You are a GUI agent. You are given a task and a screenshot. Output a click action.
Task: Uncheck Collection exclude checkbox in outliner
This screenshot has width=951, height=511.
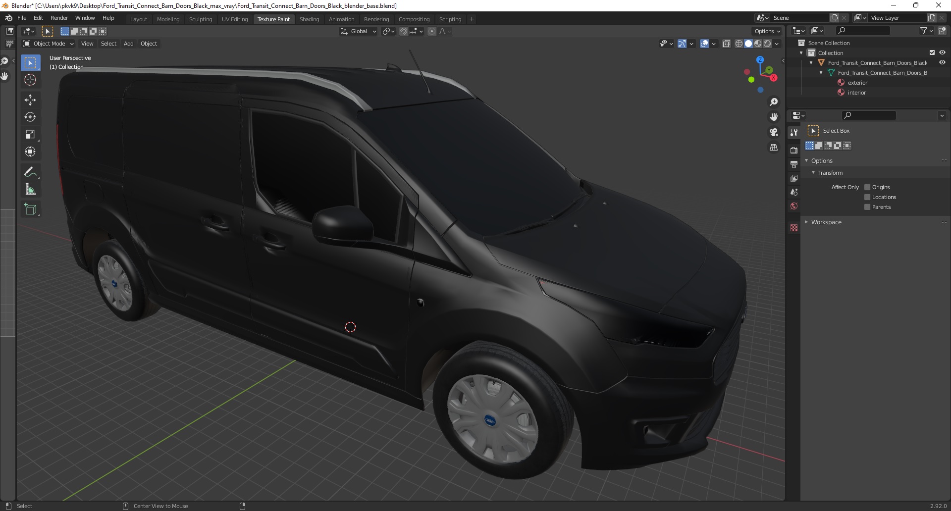tap(932, 52)
